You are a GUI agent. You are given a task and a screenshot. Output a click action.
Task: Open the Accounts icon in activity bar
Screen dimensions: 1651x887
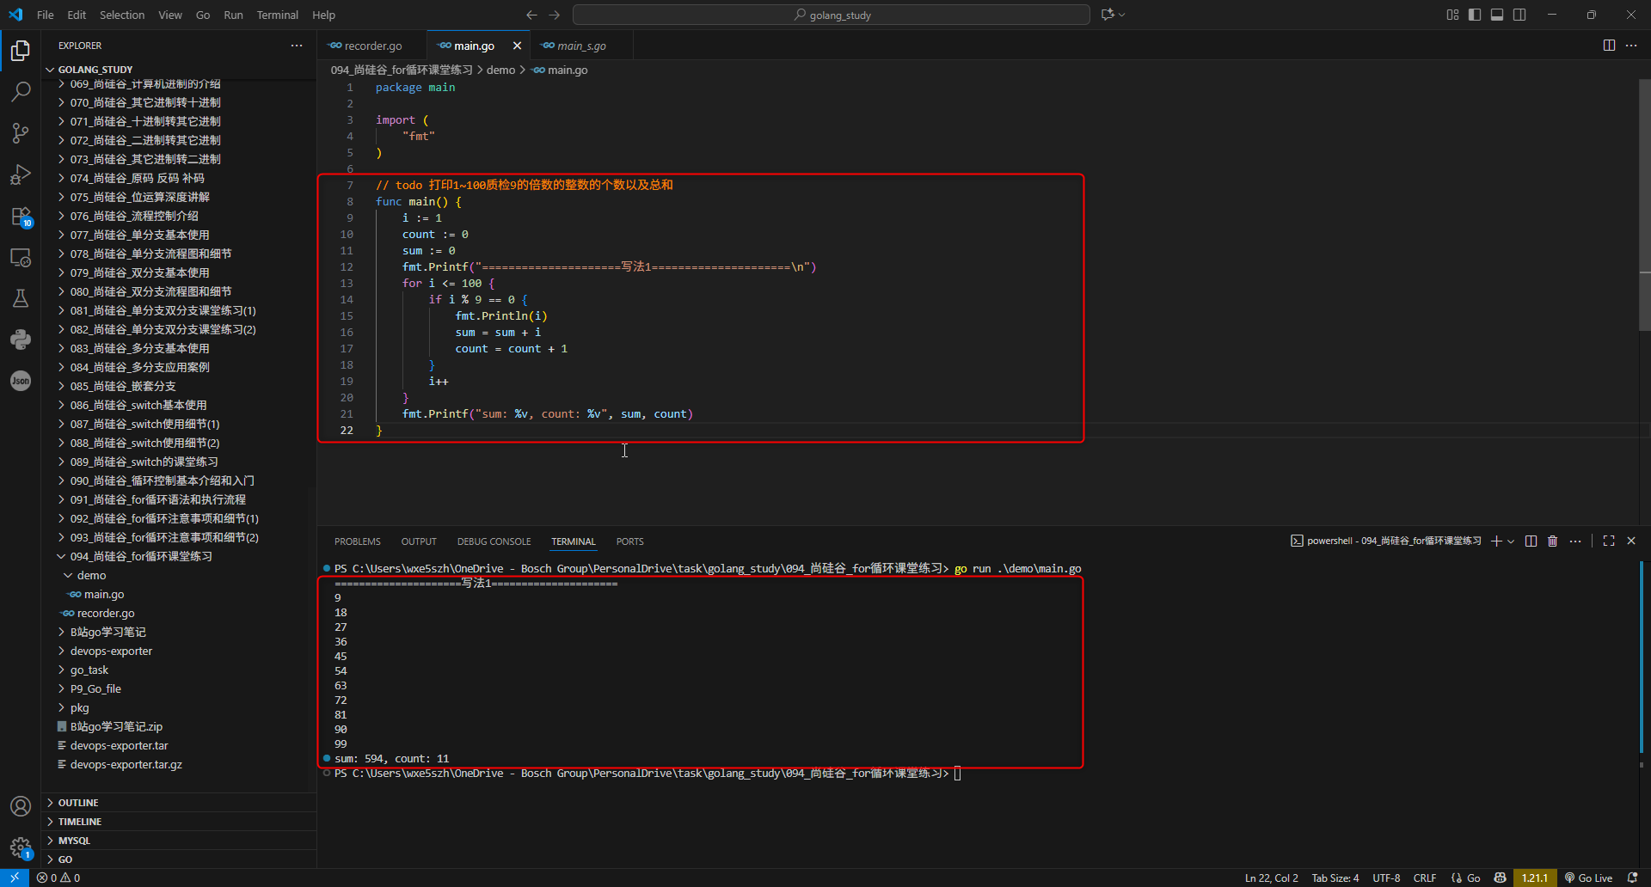21,806
